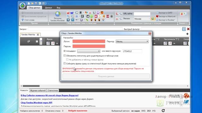Toggle the select-all checkbox in the table header
The height and width of the screenshot is (113, 202).
point(37,41)
